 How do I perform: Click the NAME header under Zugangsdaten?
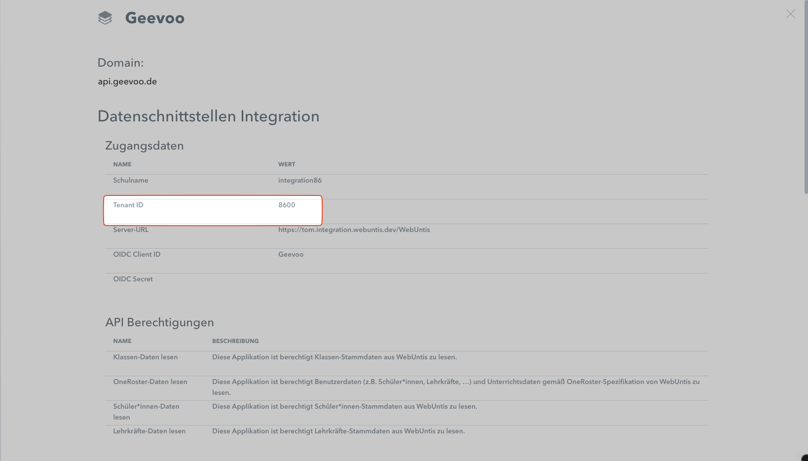122,164
